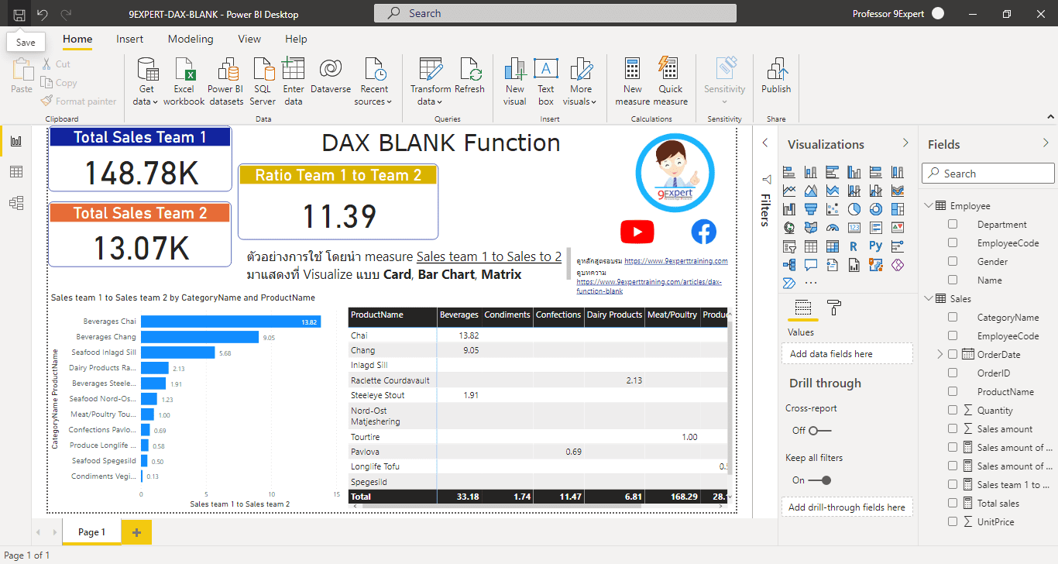Select the pie chart visualization icon

pyautogui.click(x=854, y=208)
